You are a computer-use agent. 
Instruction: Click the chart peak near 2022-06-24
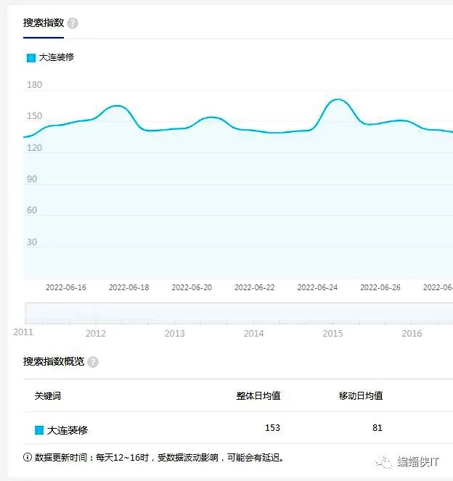(338, 99)
